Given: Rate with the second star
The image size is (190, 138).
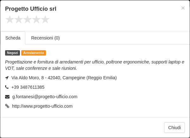Looking at the screenshot, I should click(19, 19).
